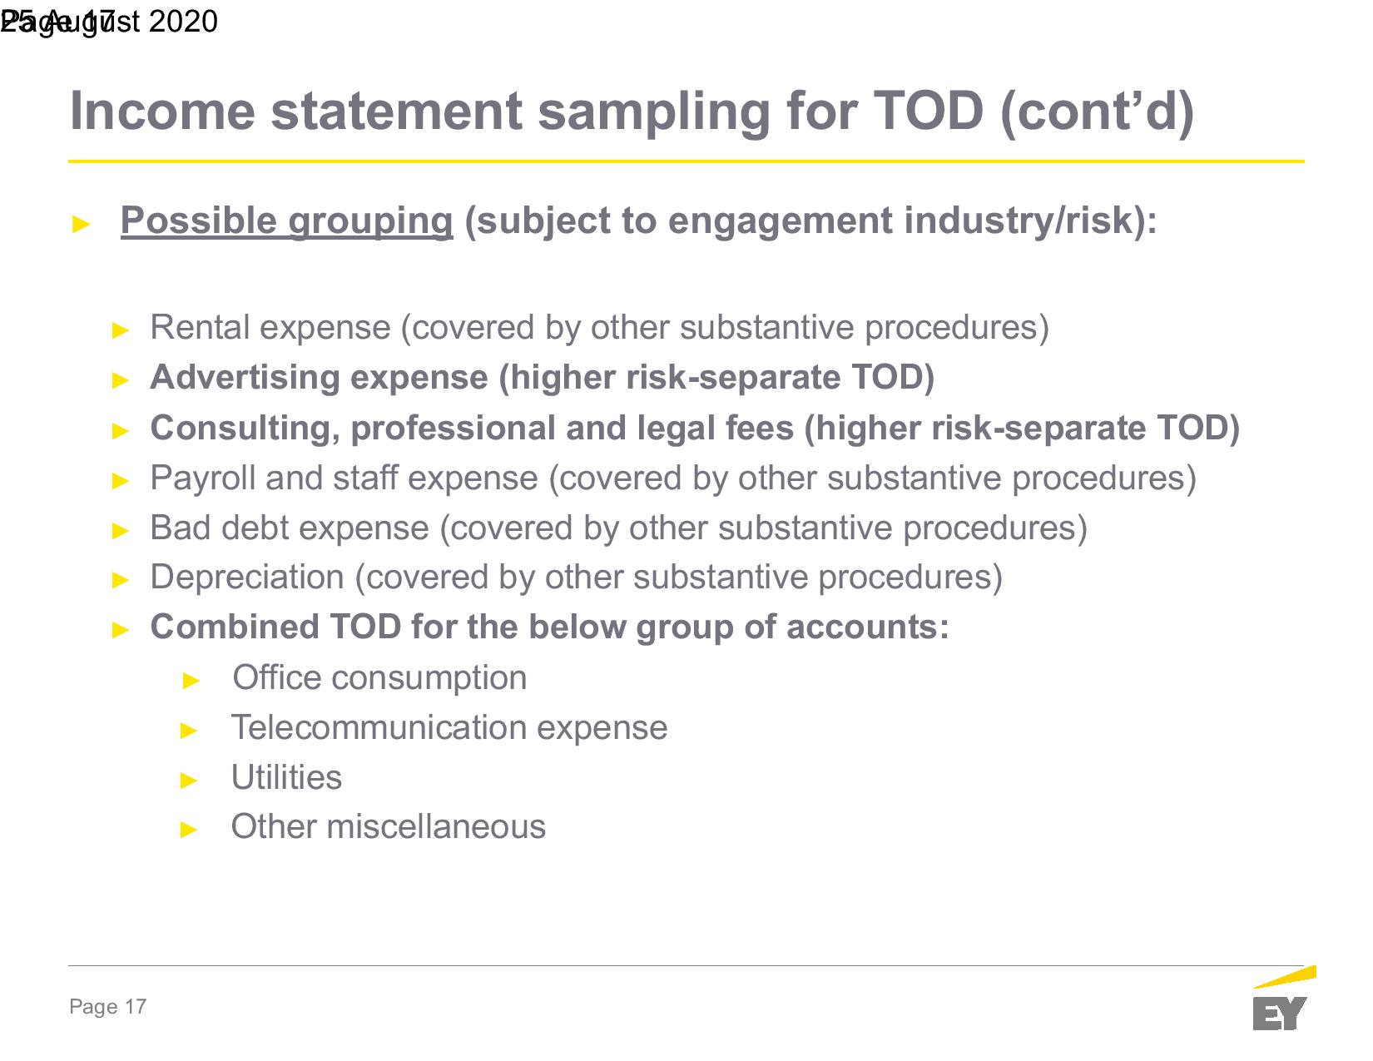1373x1061 pixels.
Task: Select the Telecommunication expense item
Action: point(449,728)
